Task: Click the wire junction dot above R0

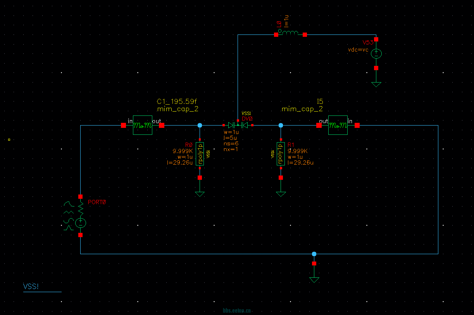Action: click(x=200, y=125)
